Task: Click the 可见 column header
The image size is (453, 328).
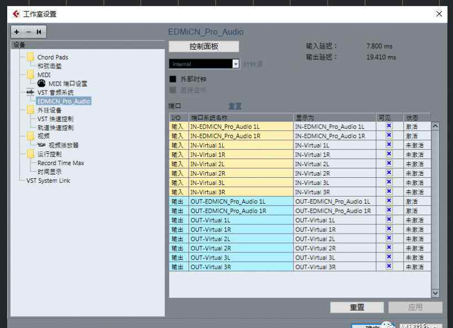Action: point(389,118)
